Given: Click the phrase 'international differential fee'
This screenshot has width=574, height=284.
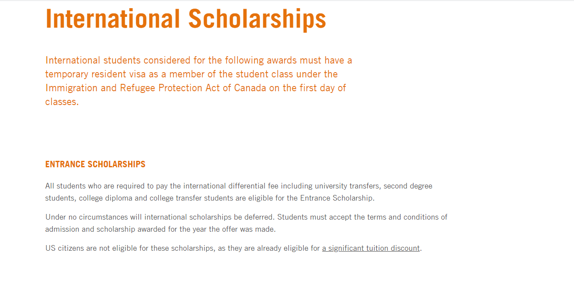Looking at the screenshot, I should [231, 186].
